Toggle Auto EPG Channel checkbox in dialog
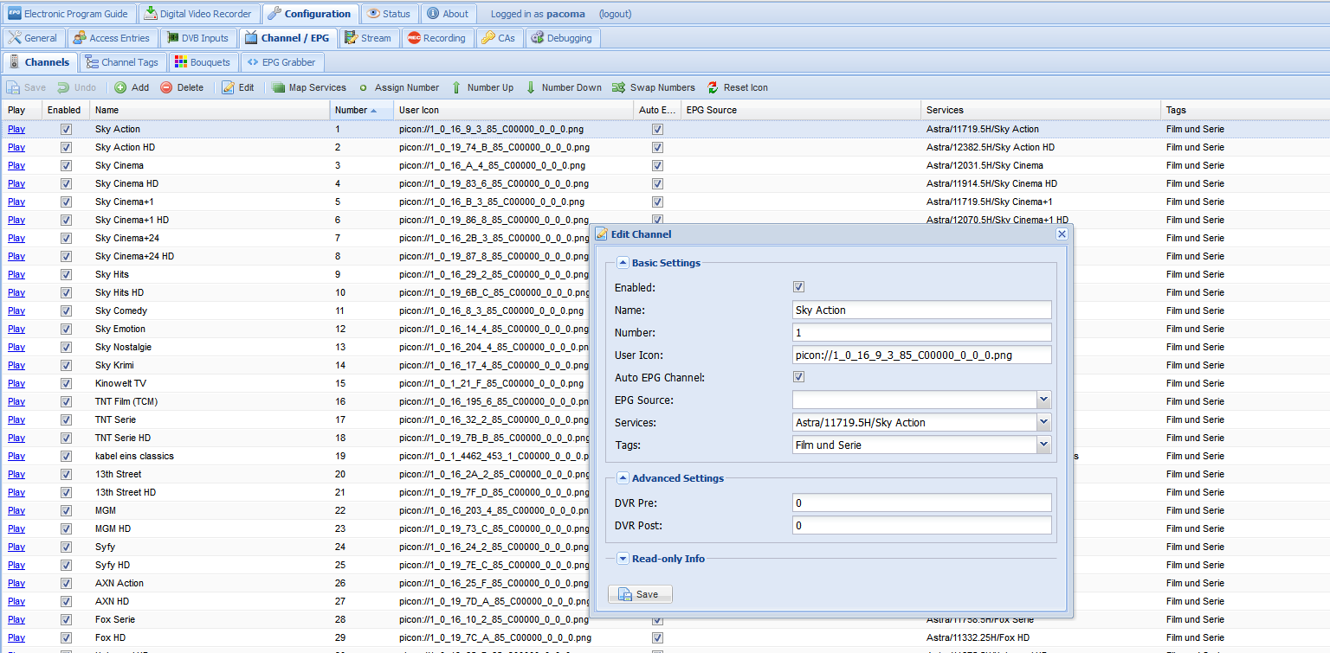This screenshot has height=653, width=1330. point(798,377)
